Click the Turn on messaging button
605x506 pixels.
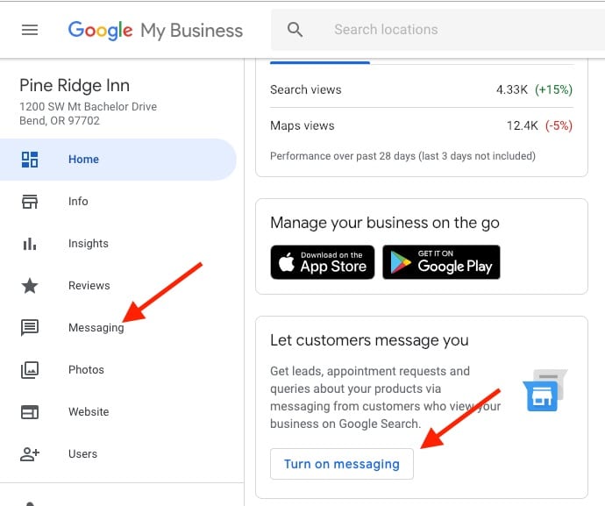tap(342, 464)
